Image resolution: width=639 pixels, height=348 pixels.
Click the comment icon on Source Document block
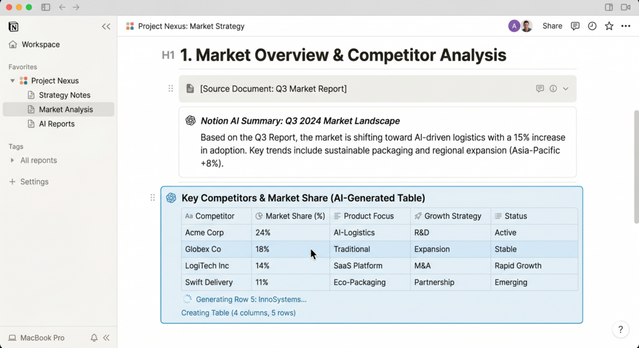[x=540, y=88]
